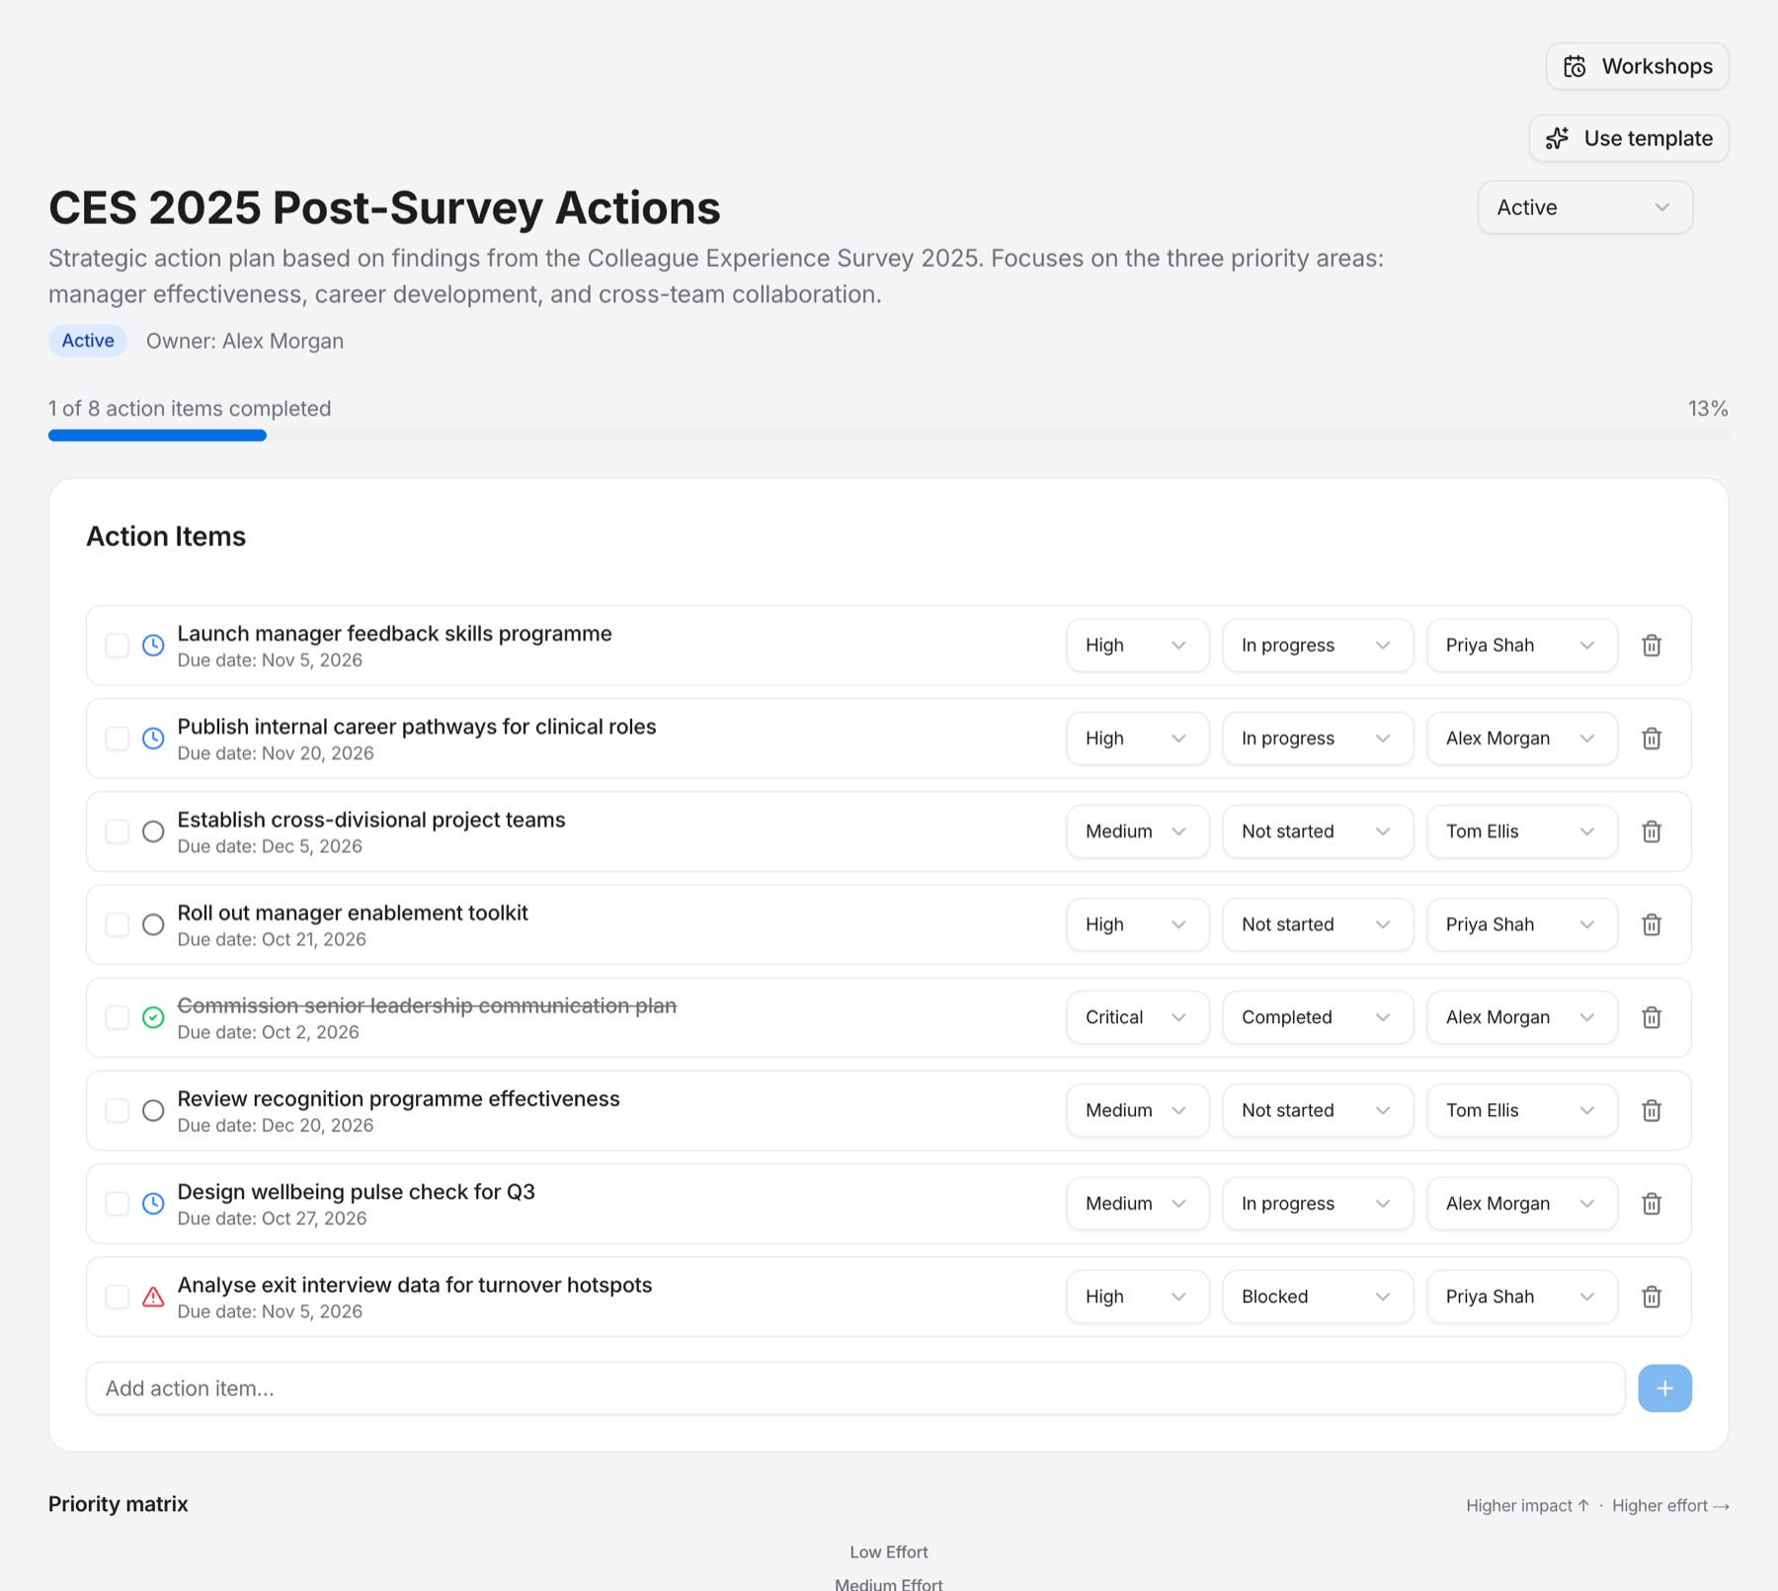Open the Tom Ellis assignee dropdown for cross-divisional teams
The image size is (1778, 1591).
1521,832
